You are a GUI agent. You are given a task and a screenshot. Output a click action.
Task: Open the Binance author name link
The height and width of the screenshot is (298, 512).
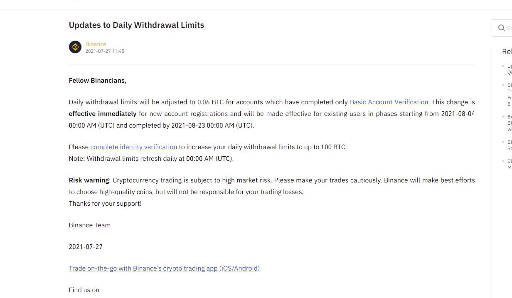(x=96, y=44)
